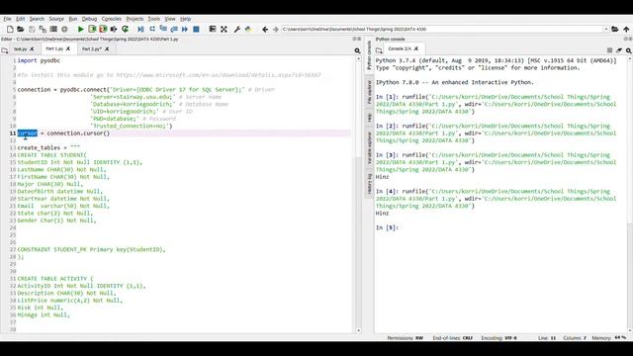Open the file switcher list icon
This screenshot has width=633, height=356.
tap(53, 29)
